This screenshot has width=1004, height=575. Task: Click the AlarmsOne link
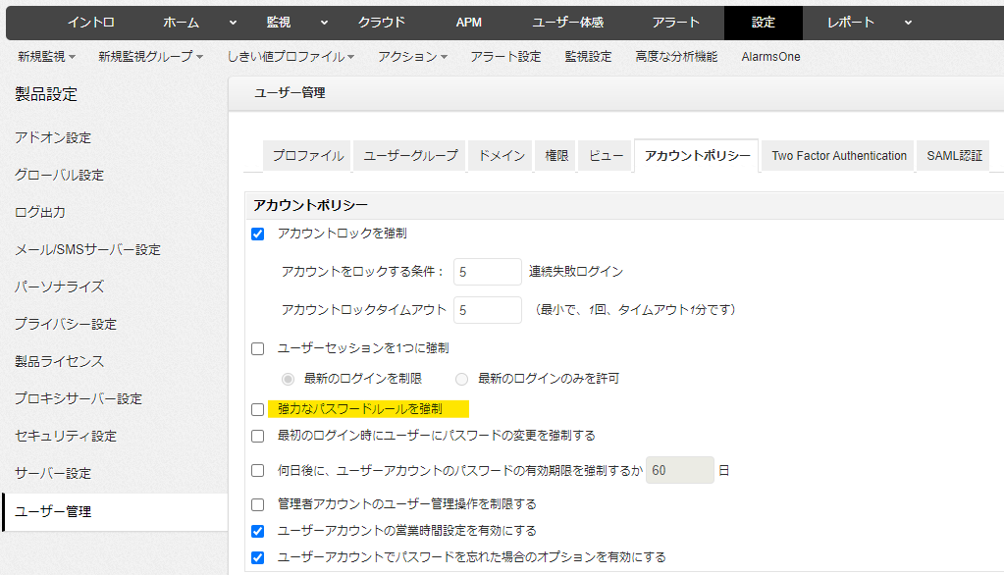pyautogui.click(x=770, y=57)
